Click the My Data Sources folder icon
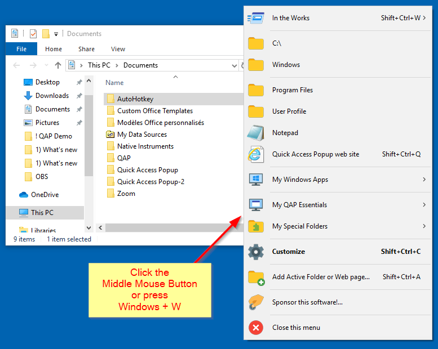438x349 pixels. click(x=110, y=135)
